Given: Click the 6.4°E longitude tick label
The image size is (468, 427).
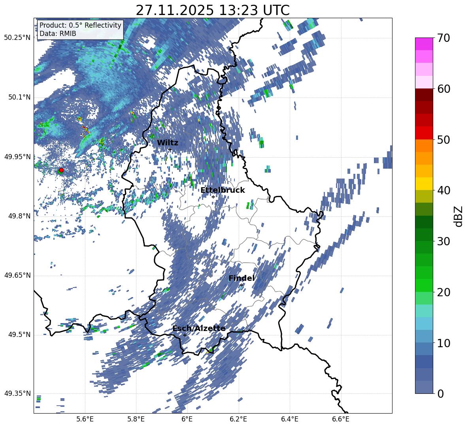Looking at the screenshot, I should (x=289, y=419).
